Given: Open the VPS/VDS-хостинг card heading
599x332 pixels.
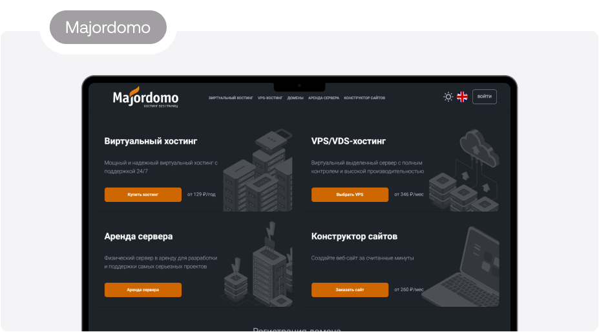Looking at the screenshot, I should click(348, 140).
